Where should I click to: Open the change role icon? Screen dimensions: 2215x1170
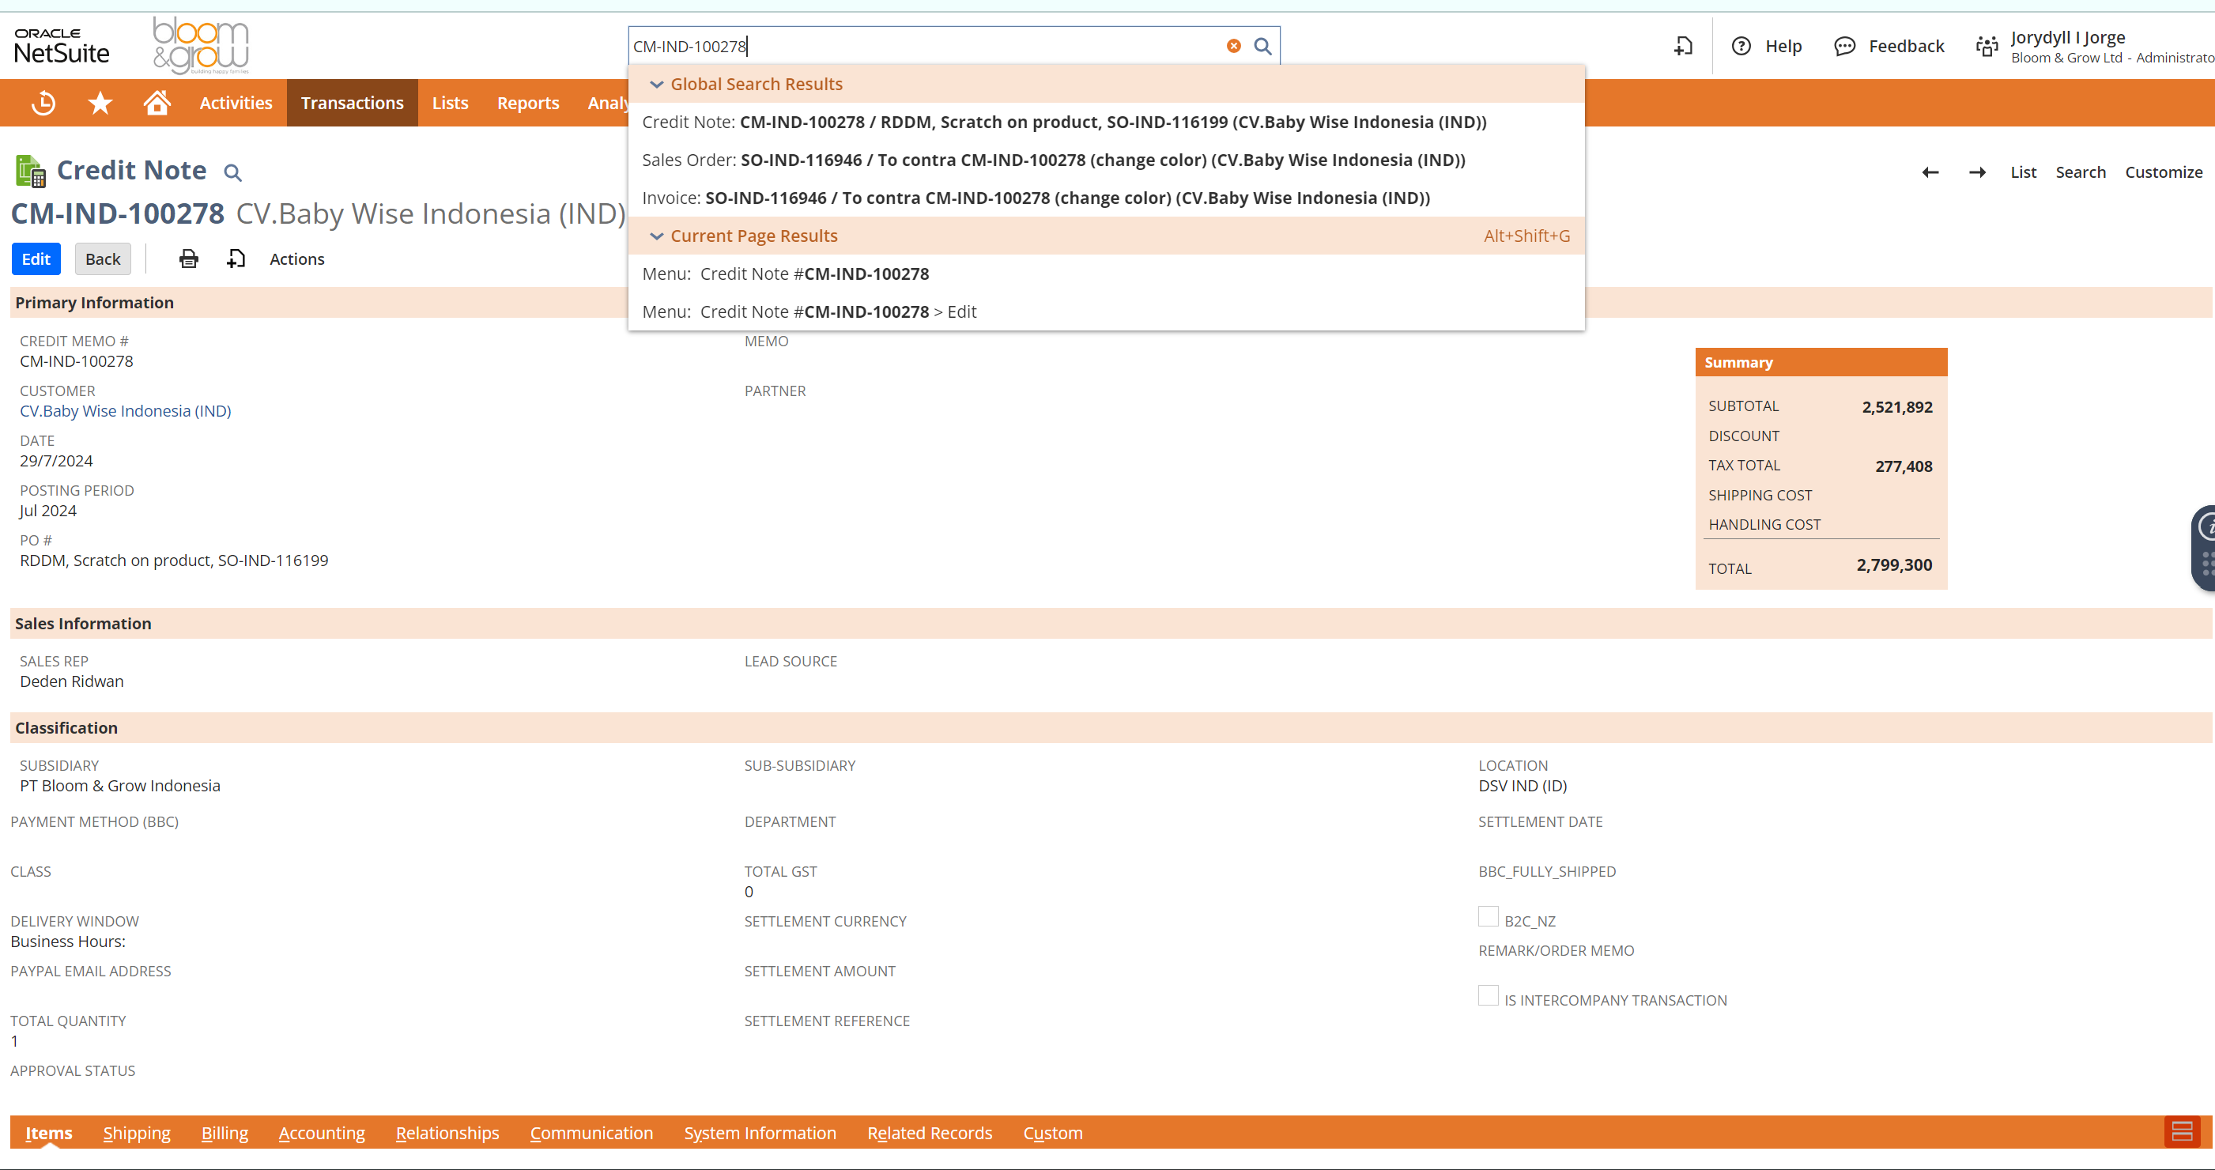[x=1987, y=47]
